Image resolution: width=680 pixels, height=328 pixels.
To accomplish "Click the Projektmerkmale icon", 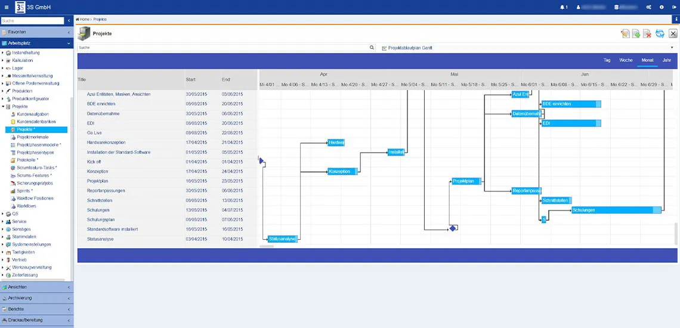I will 13,137.
